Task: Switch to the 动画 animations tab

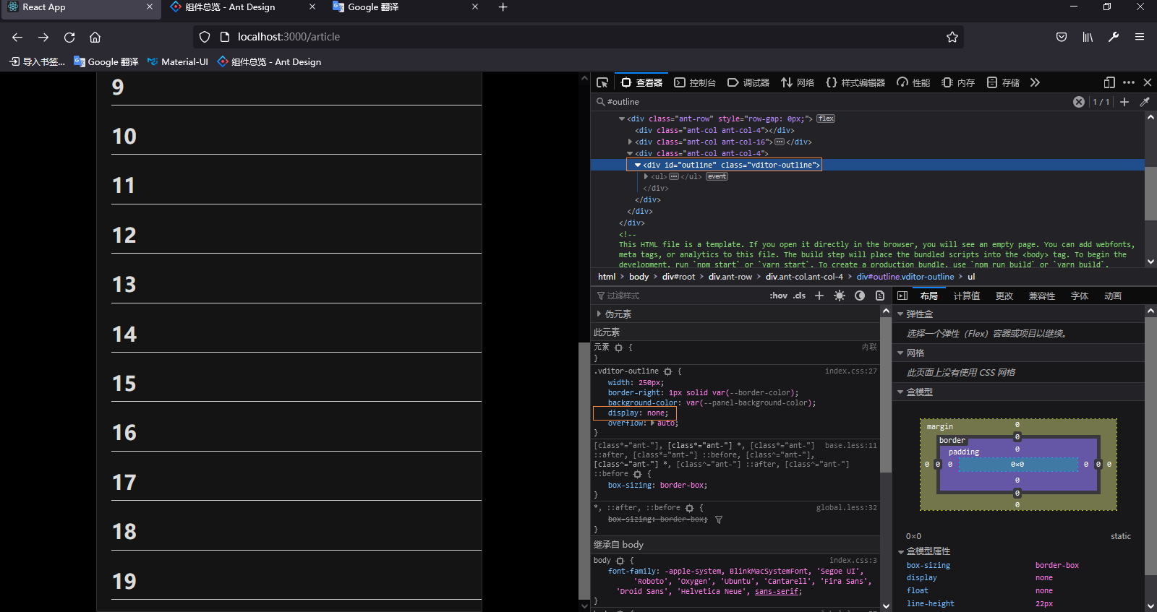Action: tap(1113, 296)
